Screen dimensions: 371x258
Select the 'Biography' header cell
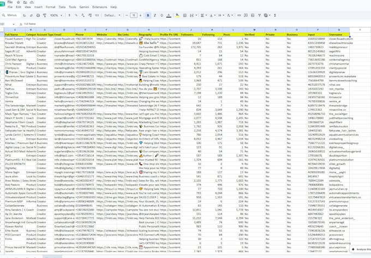(x=148, y=34)
